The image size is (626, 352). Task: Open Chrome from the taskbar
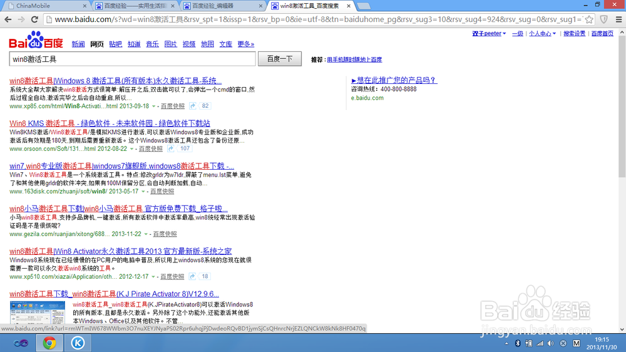[49, 343]
